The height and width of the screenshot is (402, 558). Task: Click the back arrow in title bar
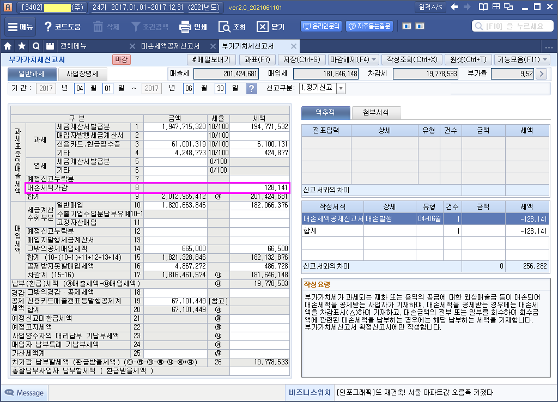tap(453, 7)
